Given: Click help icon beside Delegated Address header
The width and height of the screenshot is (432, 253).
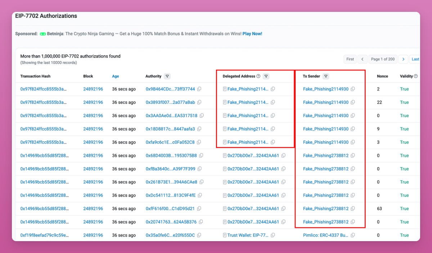Looking at the screenshot, I should 258,76.
